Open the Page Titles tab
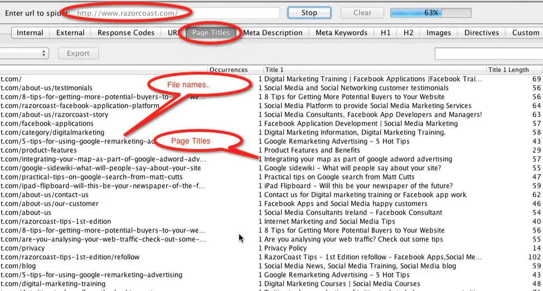This screenshot has height=291, width=543. [211, 33]
